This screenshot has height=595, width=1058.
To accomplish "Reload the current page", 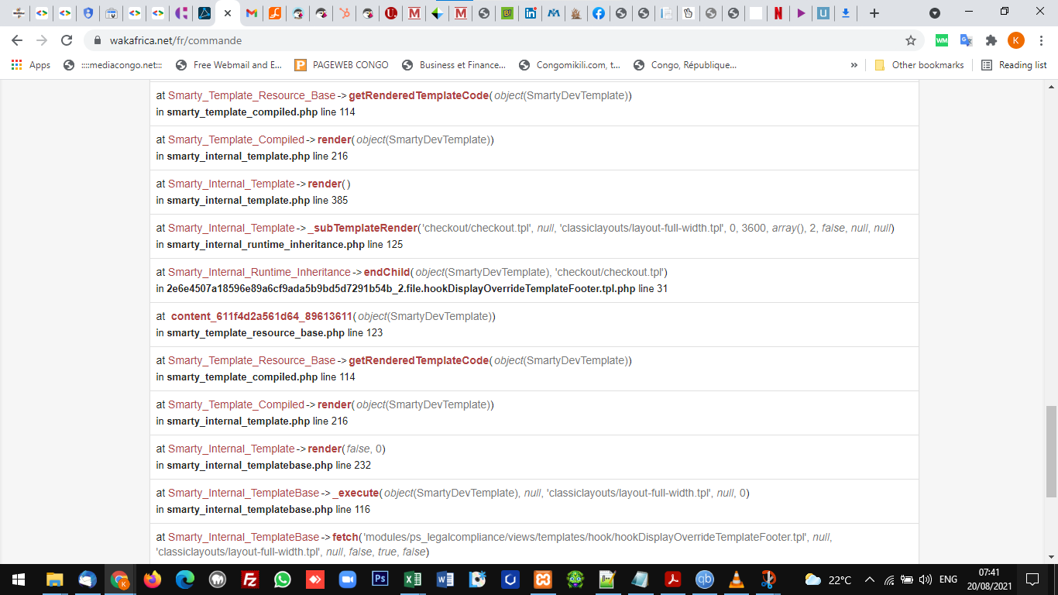I will [x=67, y=40].
